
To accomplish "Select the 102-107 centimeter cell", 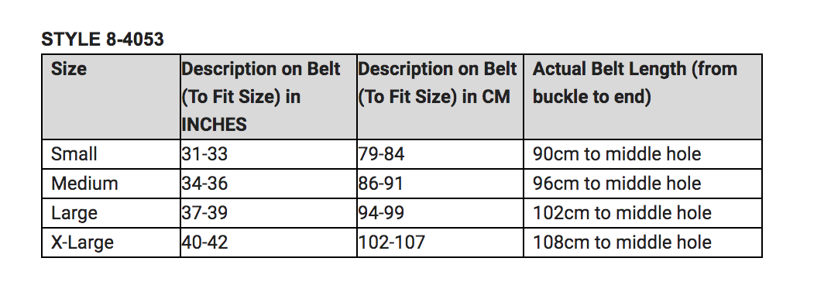I will coord(441,243).
